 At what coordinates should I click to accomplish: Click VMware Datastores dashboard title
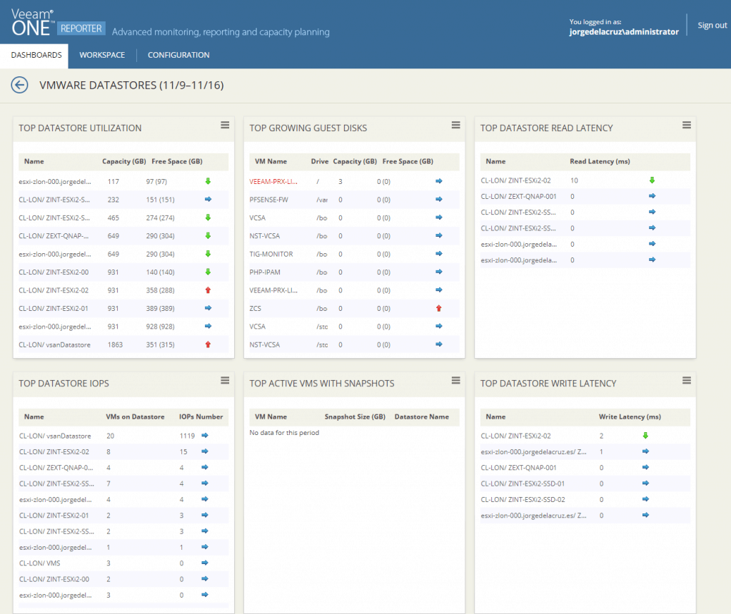(x=131, y=86)
